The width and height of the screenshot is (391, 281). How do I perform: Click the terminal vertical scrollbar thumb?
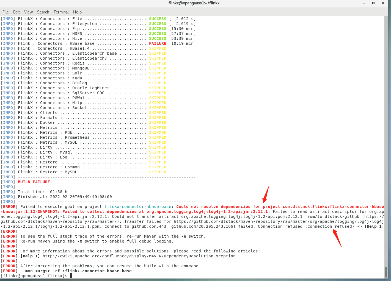pyautogui.click(x=386, y=272)
